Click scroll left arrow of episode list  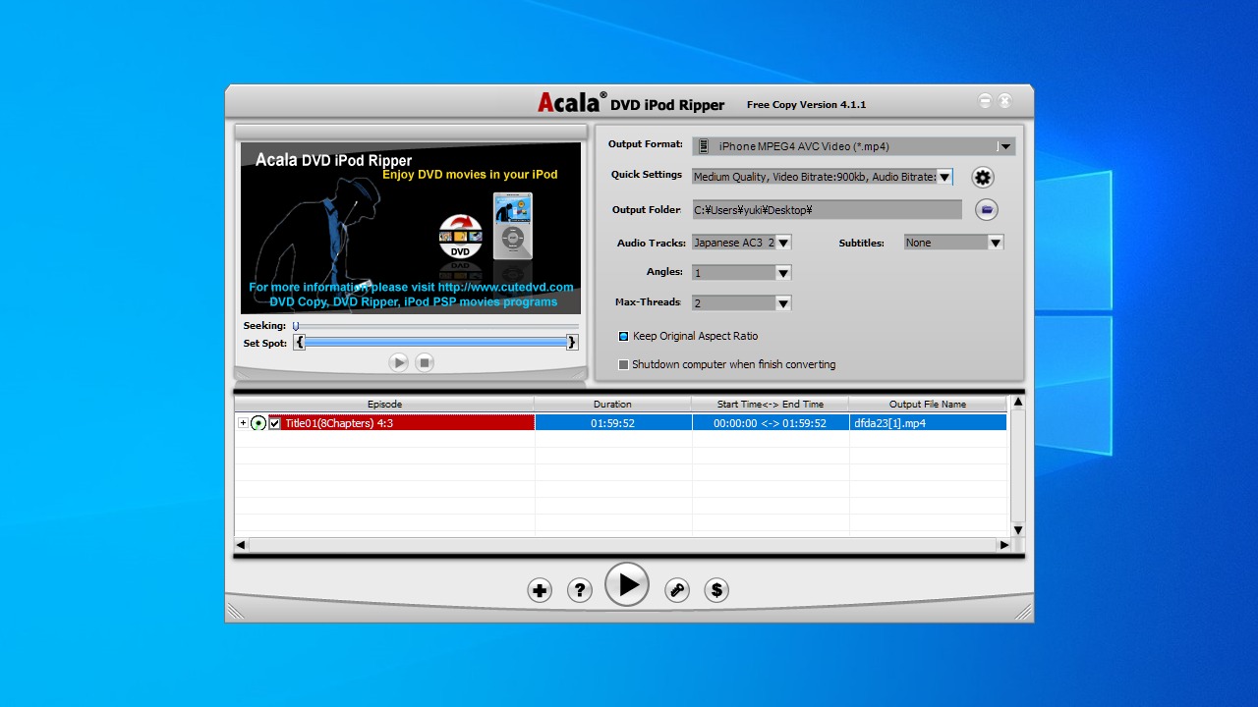242,544
